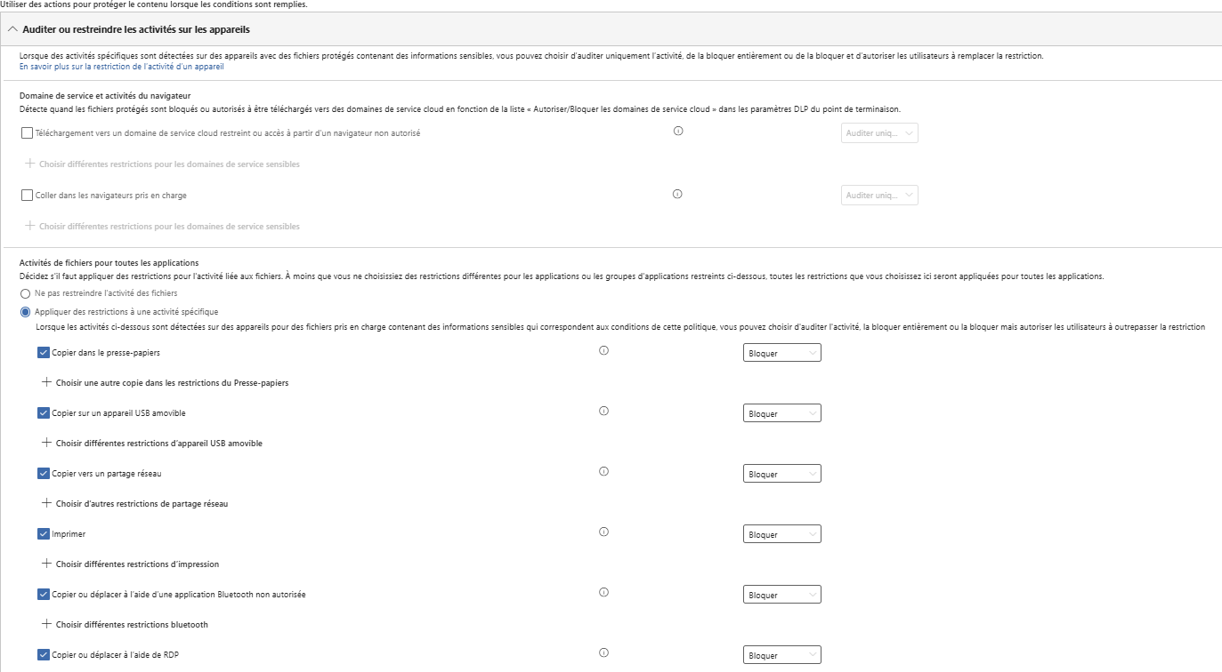Open En savoir plus sur la restriction link

[x=121, y=67]
